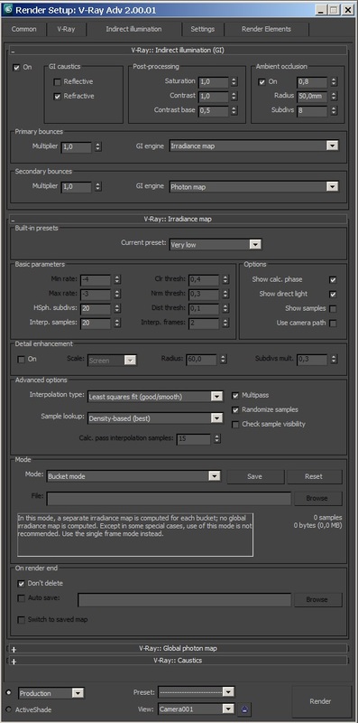Open the bottom Preset dropdown
Image resolution: width=358 pixels, height=723 pixels.
coord(196,692)
